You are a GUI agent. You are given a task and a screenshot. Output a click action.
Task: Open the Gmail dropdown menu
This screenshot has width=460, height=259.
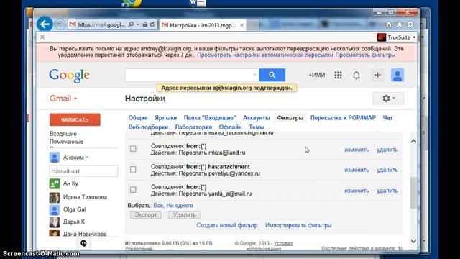pyautogui.click(x=63, y=99)
